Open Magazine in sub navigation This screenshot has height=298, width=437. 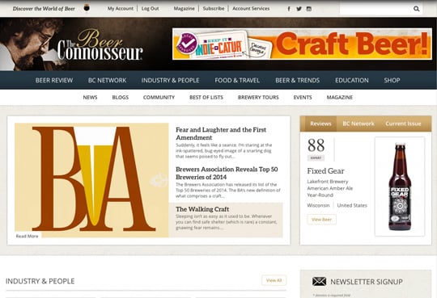pyautogui.click(x=340, y=98)
